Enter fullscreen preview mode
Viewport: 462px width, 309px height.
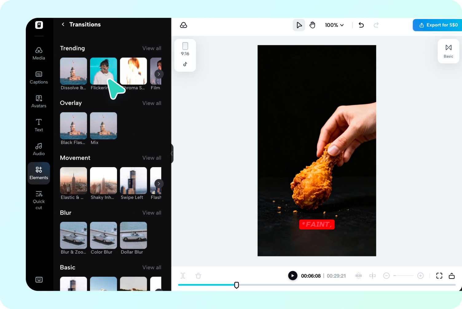[439, 276]
